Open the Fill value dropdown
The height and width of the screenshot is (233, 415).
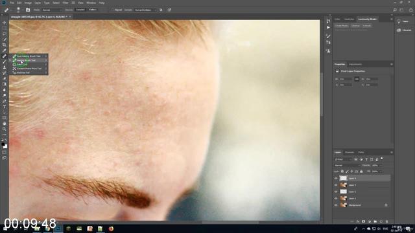pos(381,172)
